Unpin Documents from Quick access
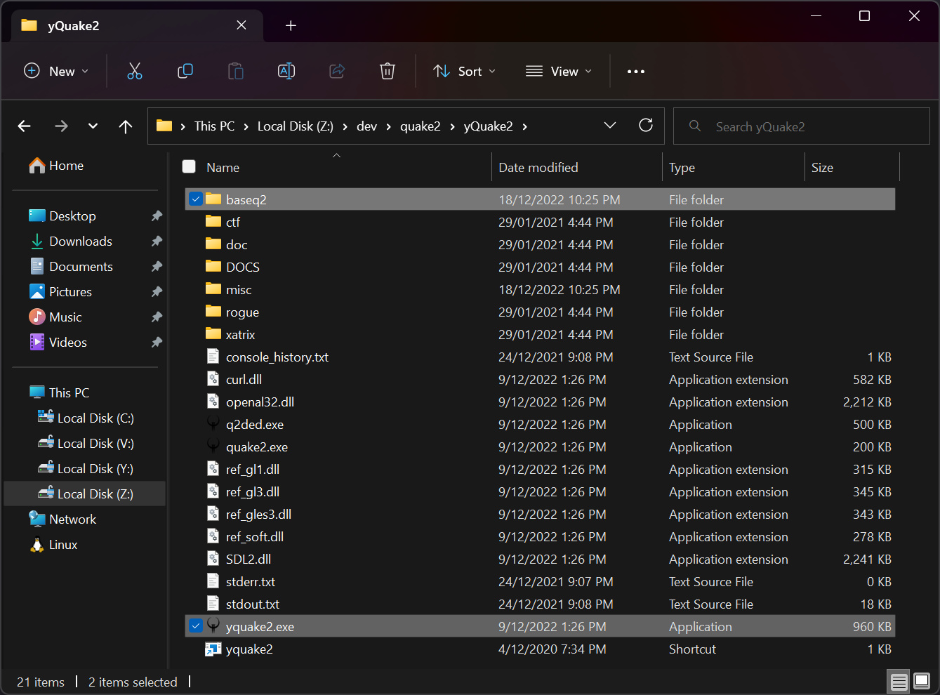 coord(157,267)
